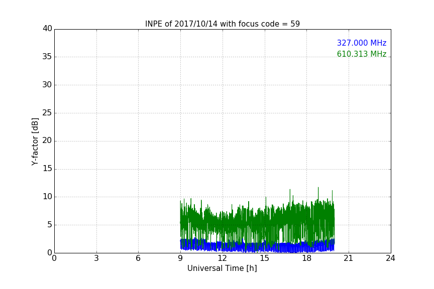434x289 pixels.
Task: Click the Y-factor [dB] axis label
Action: click(x=35, y=141)
